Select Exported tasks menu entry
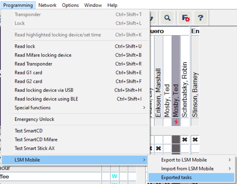The image size is (237, 184). click(176, 177)
